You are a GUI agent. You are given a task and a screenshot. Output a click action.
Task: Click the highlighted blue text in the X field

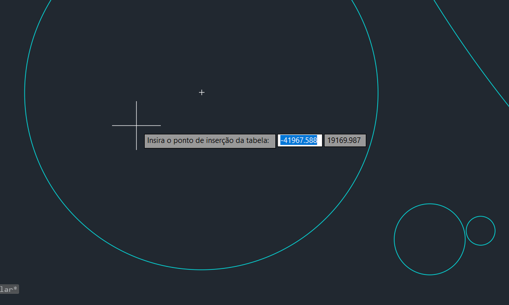[299, 140]
